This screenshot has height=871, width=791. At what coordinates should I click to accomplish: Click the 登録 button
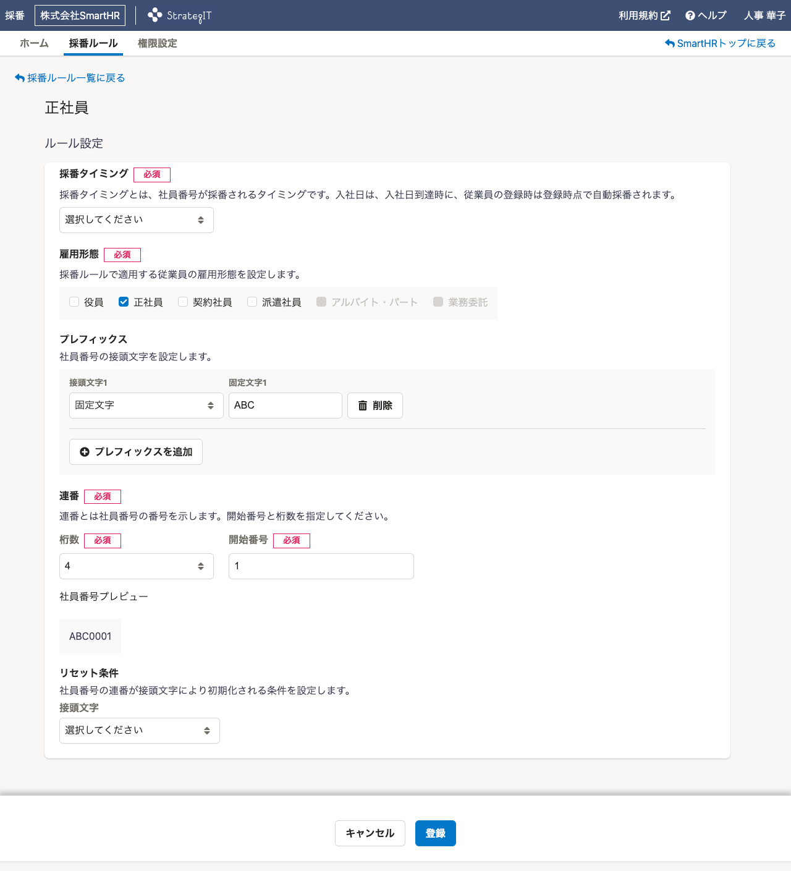pyautogui.click(x=435, y=833)
